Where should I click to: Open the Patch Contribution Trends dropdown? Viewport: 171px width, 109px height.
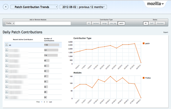(x=34, y=7)
